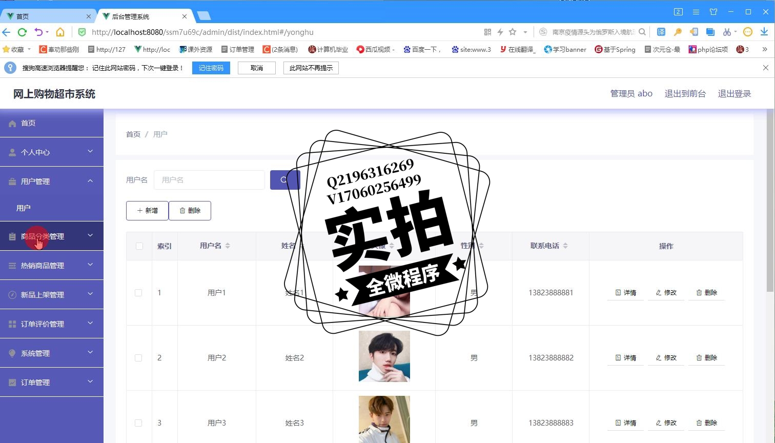Open the browser main menu icon
Viewport: 775px width, 443px height.
tap(696, 12)
